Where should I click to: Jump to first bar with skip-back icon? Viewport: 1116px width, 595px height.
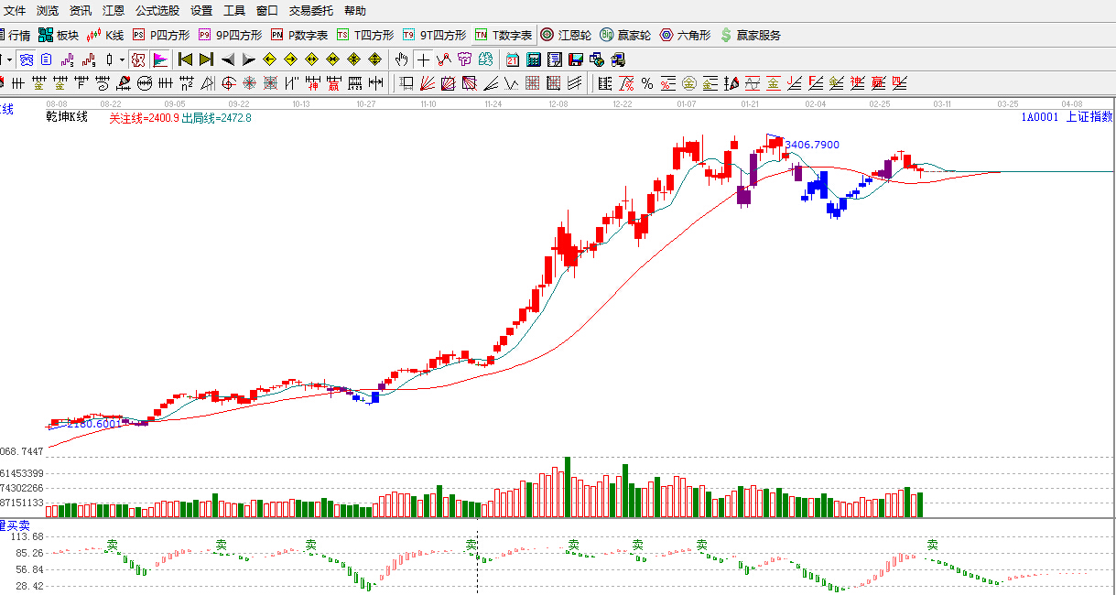point(185,59)
